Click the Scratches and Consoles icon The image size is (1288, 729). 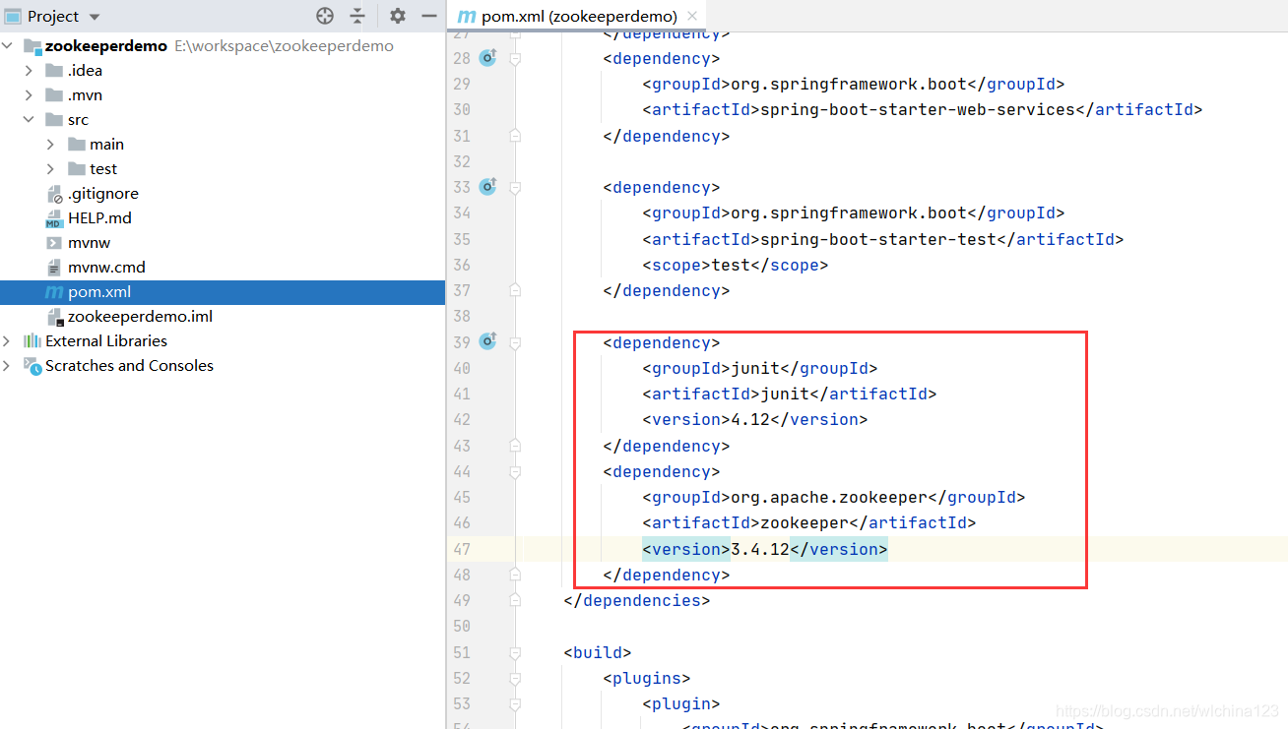click(x=32, y=366)
